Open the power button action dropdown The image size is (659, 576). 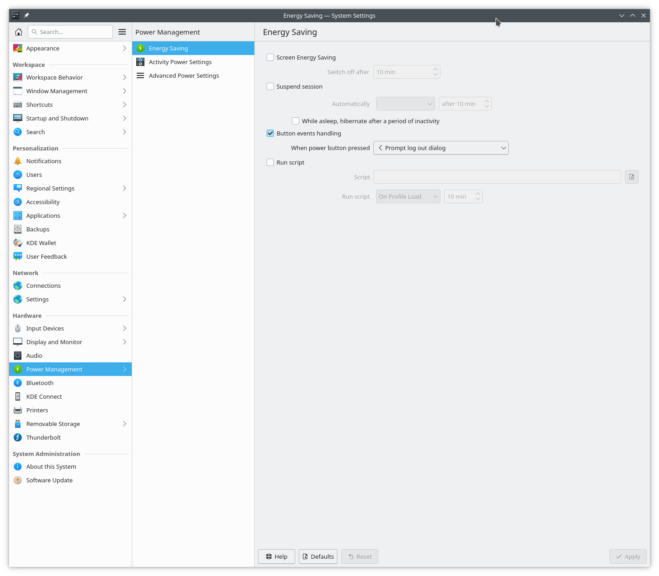pos(441,148)
